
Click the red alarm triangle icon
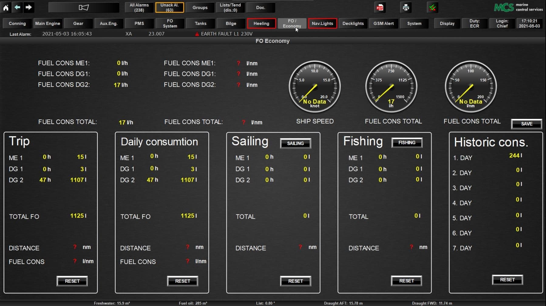click(197, 34)
